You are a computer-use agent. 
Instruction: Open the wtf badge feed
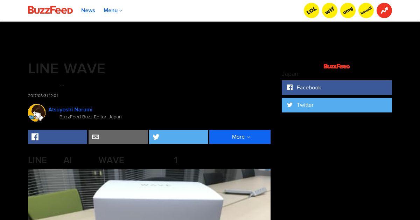pos(330,10)
